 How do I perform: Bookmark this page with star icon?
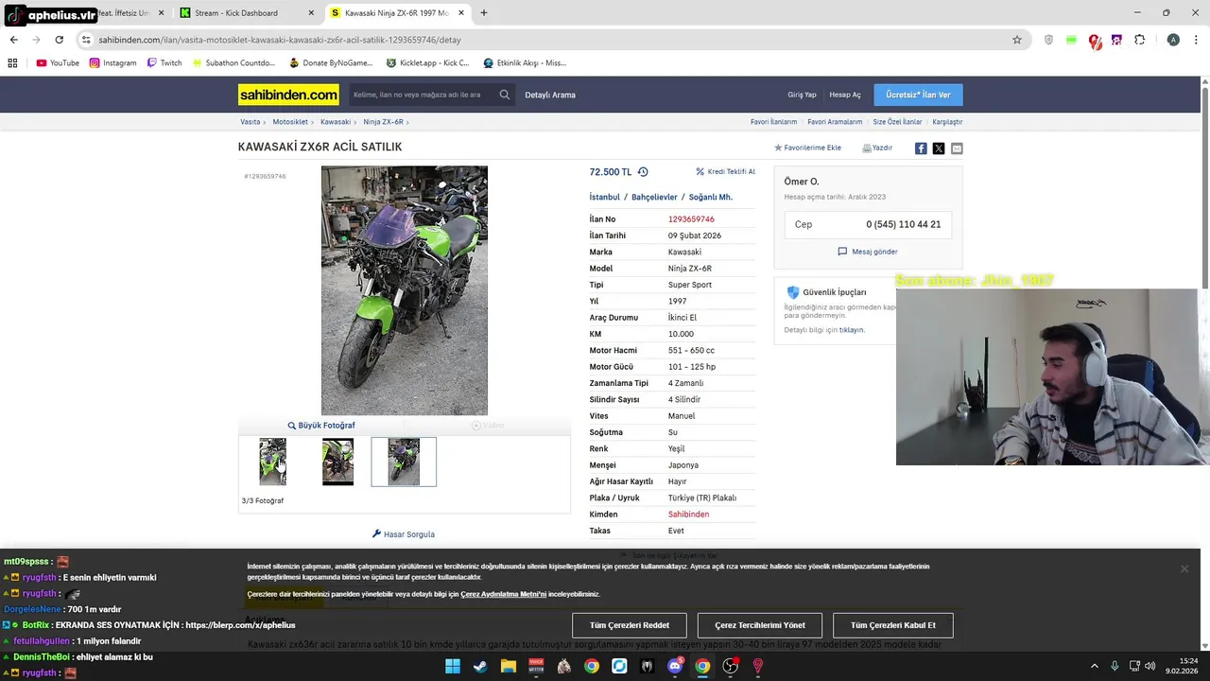pos(1017,40)
